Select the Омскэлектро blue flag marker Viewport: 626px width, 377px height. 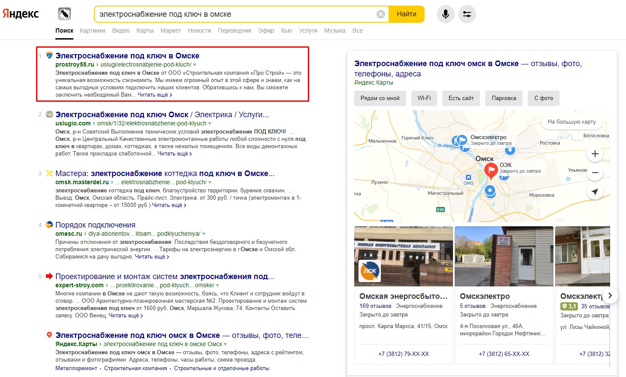(462, 140)
